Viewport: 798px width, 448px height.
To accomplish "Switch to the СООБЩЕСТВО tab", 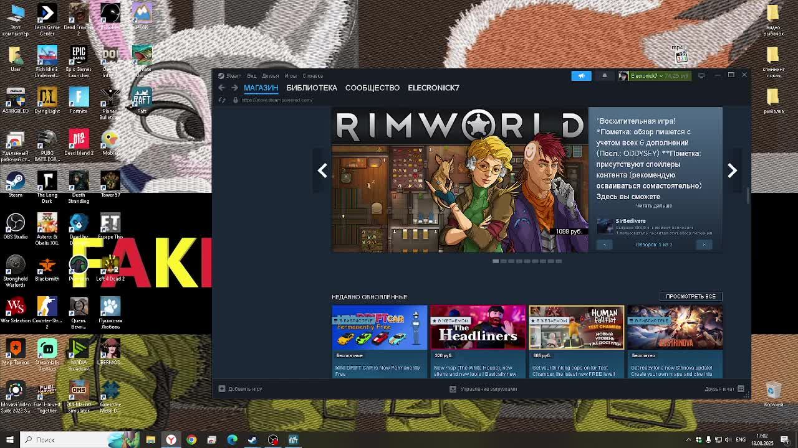I will pyautogui.click(x=372, y=88).
